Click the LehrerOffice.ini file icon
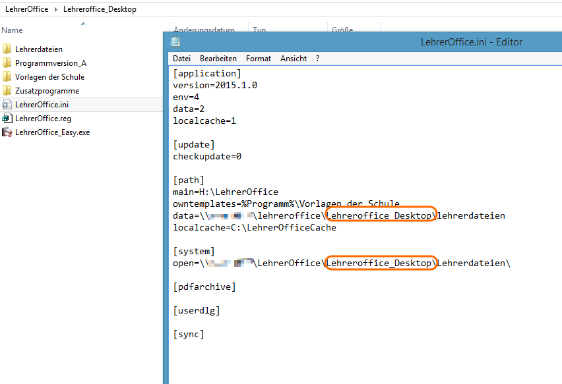The image size is (562, 384). (7, 105)
